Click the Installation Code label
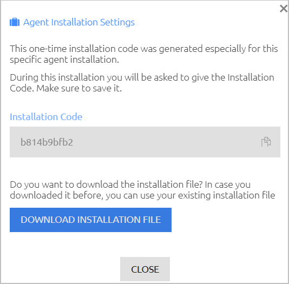 [x=46, y=117]
